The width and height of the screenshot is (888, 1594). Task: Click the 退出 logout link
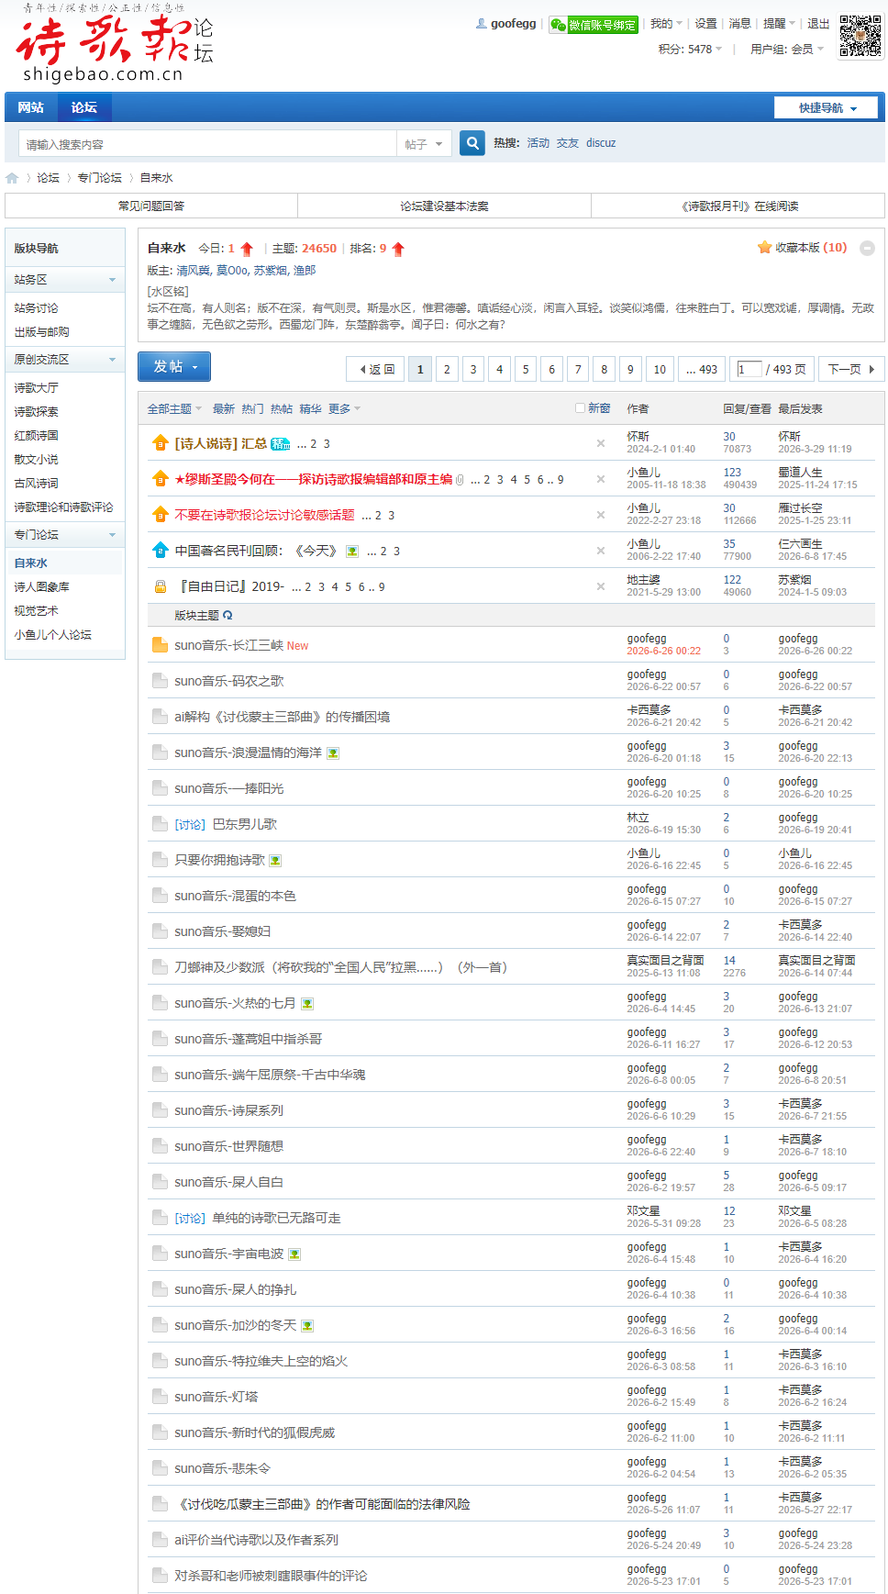point(818,24)
